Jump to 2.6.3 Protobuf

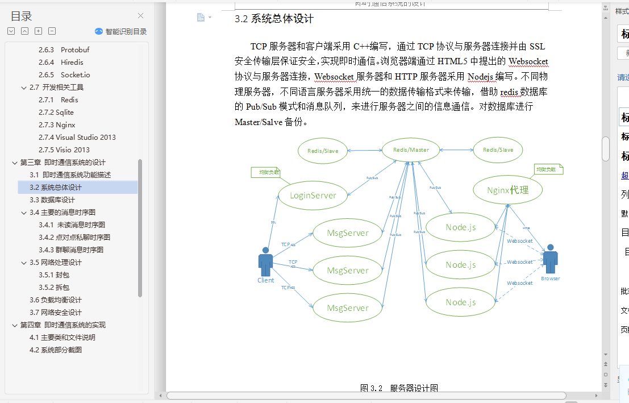coord(64,50)
